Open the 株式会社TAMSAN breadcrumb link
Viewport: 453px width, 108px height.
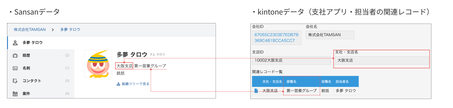click(30, 30)
